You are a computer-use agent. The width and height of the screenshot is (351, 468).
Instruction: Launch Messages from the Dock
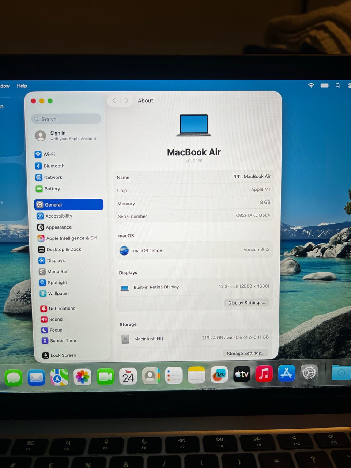pyautogui.click(x=14, y=377)
